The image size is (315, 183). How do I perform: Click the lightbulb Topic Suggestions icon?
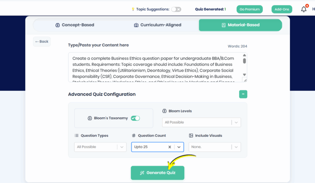tap(133, 9)
